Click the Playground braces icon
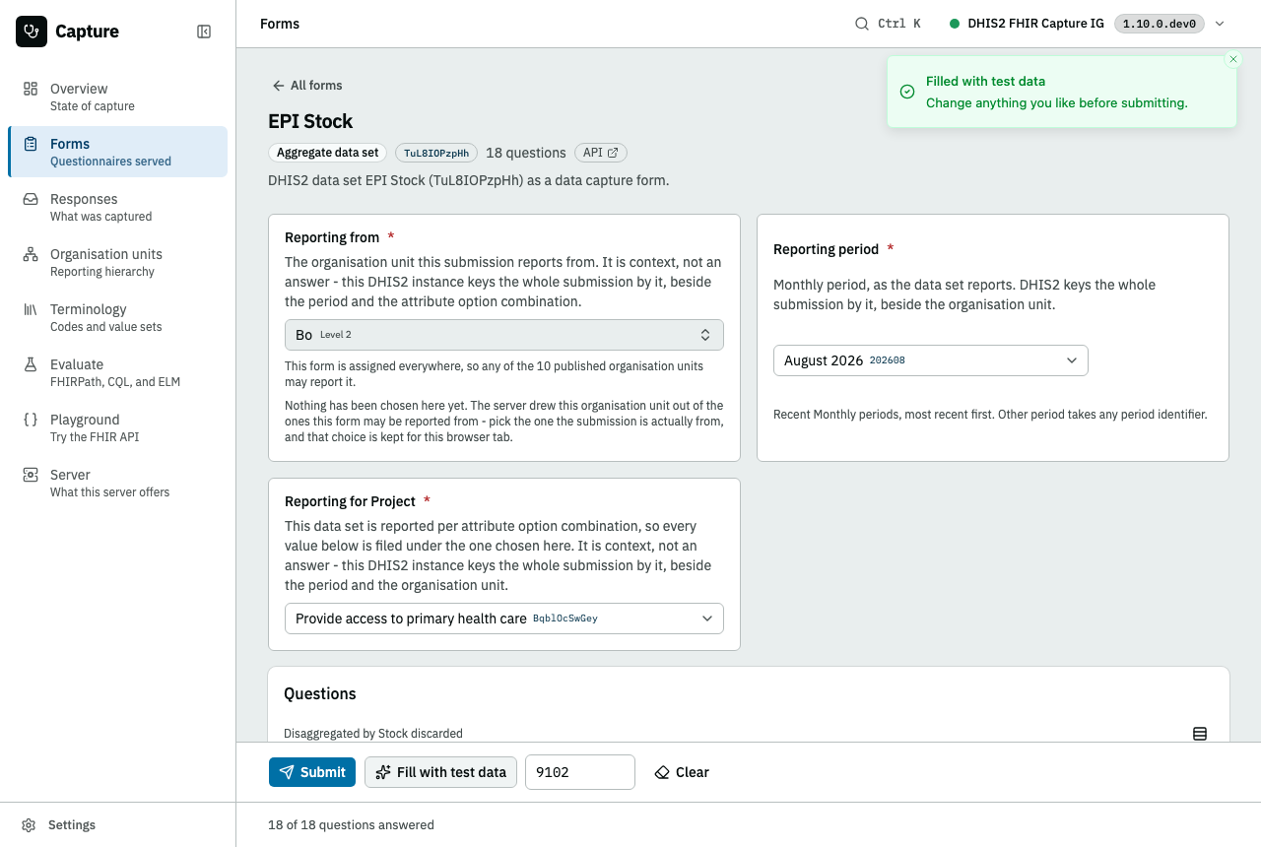Viewport: 1261px width, 847px height. [x=31, y=420]
